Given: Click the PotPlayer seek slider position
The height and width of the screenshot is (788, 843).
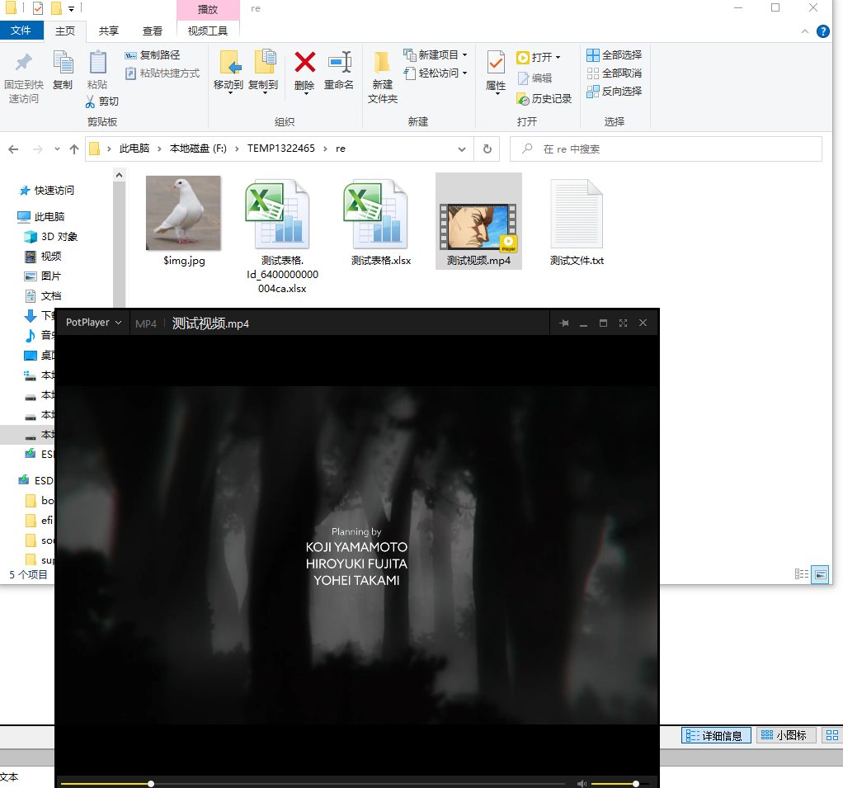Looking at the screenshot, I should click(x=150, y=783).
